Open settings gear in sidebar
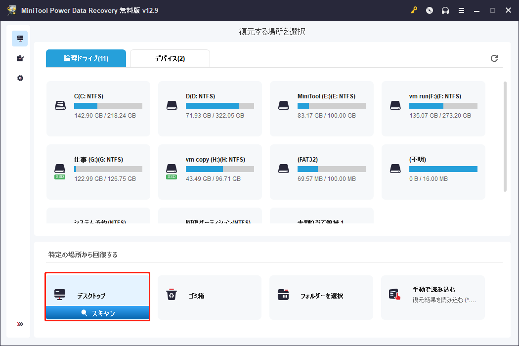Viewport: 519px width, 346px height. 20,78
